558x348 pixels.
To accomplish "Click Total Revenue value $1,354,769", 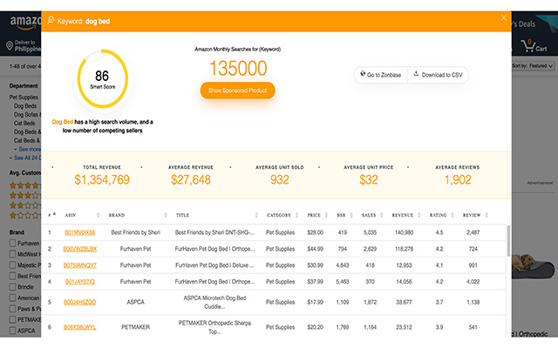I will tap(102, 180).
